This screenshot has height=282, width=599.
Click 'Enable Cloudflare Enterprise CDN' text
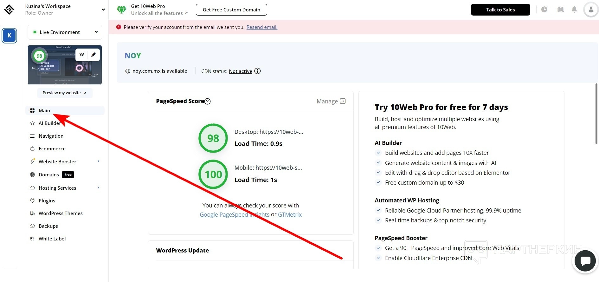428,258
